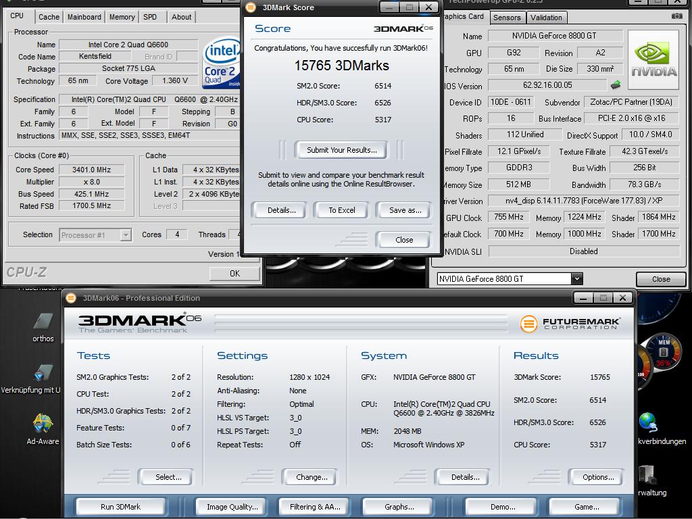692x519 pixels.
Task: Go to the SPD tab in CPU-Z
Action: pyautogui.click(x=150, y=17)
